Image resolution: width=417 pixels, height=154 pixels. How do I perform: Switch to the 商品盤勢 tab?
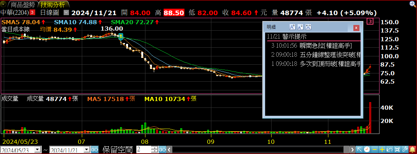[22, 5]
